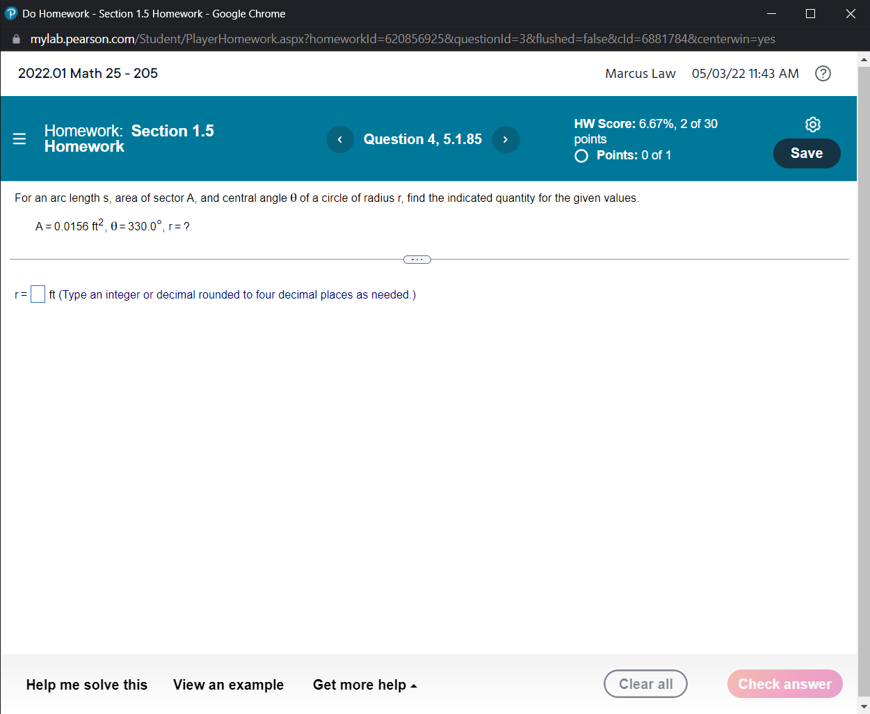Open the hamburger navigation menu
Image resolution: width=870 pixels, height=714 pixels.
click(x=19, y=138)
